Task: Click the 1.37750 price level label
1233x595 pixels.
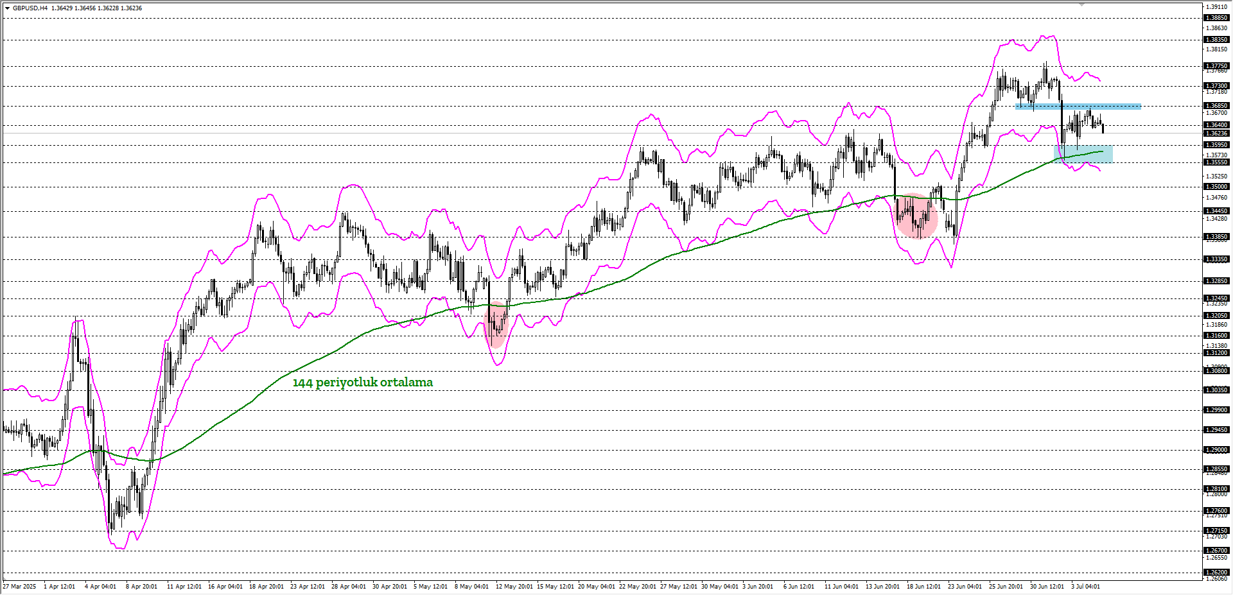Action: pyautogui.click(x=1216, y=66)
